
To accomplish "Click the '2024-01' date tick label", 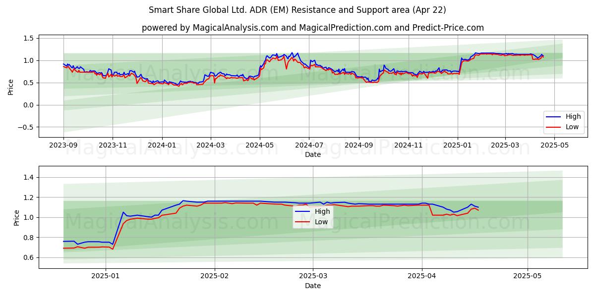I will click(x=162, y=146).
